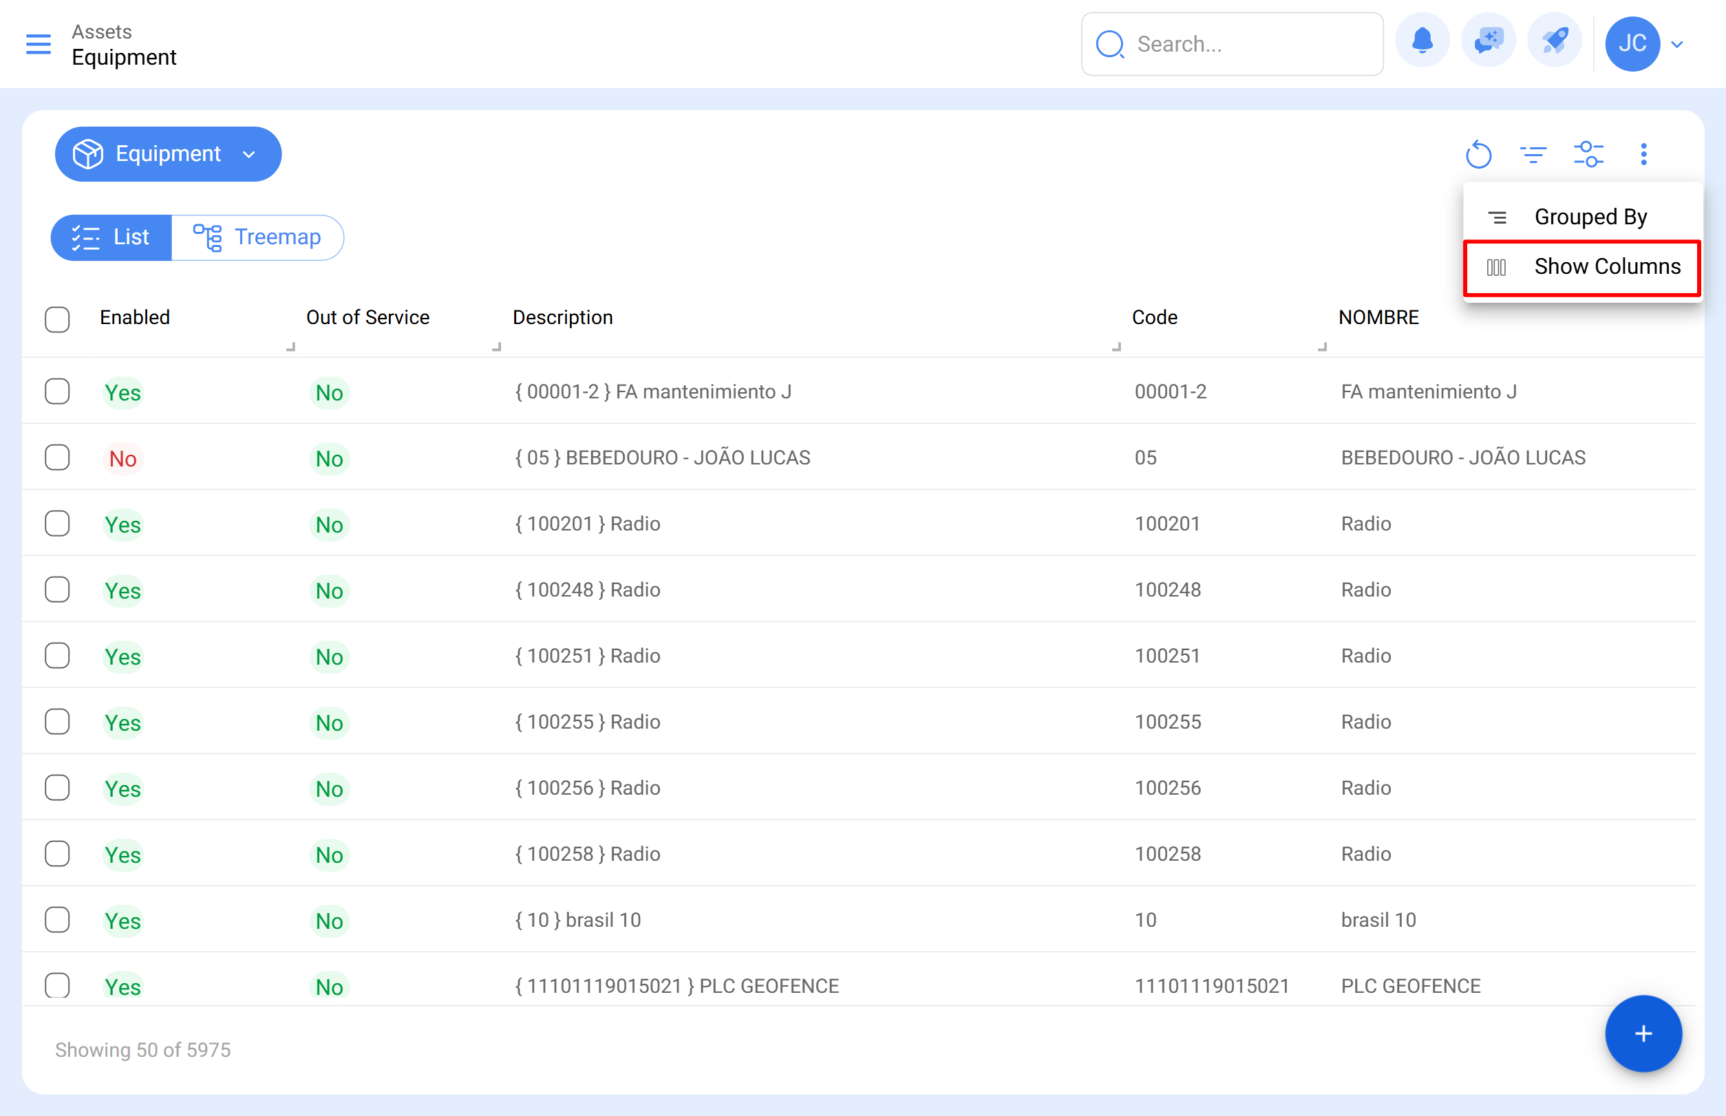Check the 100255 Radio row checkbox
The image size is (1726, 1116).
(57, 721)
